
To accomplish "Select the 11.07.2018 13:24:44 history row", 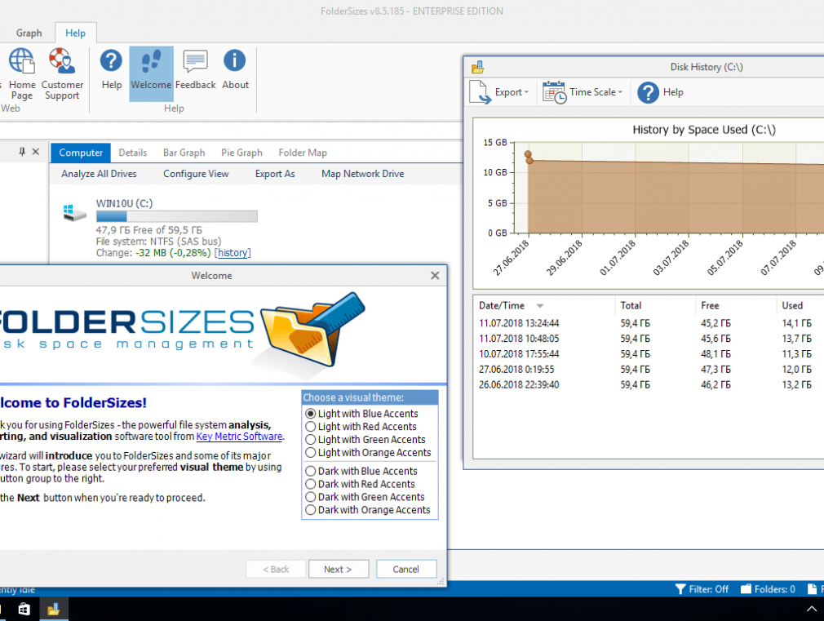I will pyautogui.click(x=649, y=323).
